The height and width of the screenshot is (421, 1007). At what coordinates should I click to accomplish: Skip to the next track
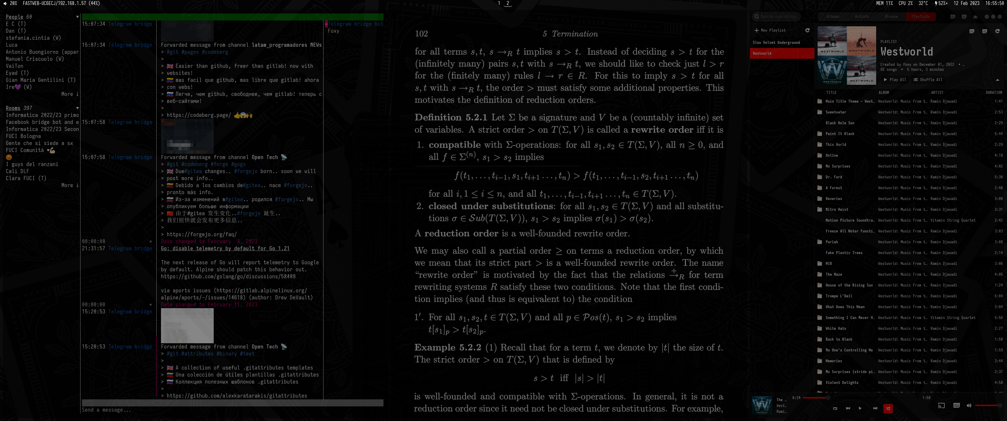pos(875,408)
